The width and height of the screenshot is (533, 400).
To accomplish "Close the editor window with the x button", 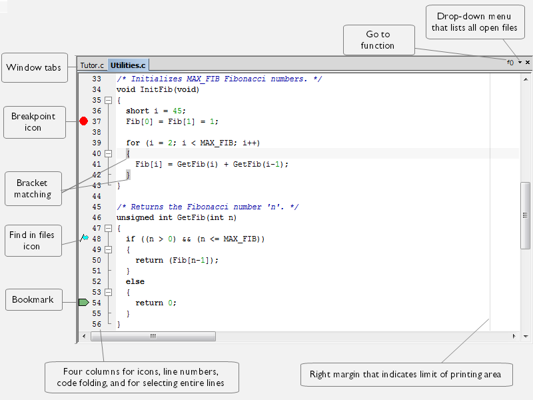I will [527, 62].
